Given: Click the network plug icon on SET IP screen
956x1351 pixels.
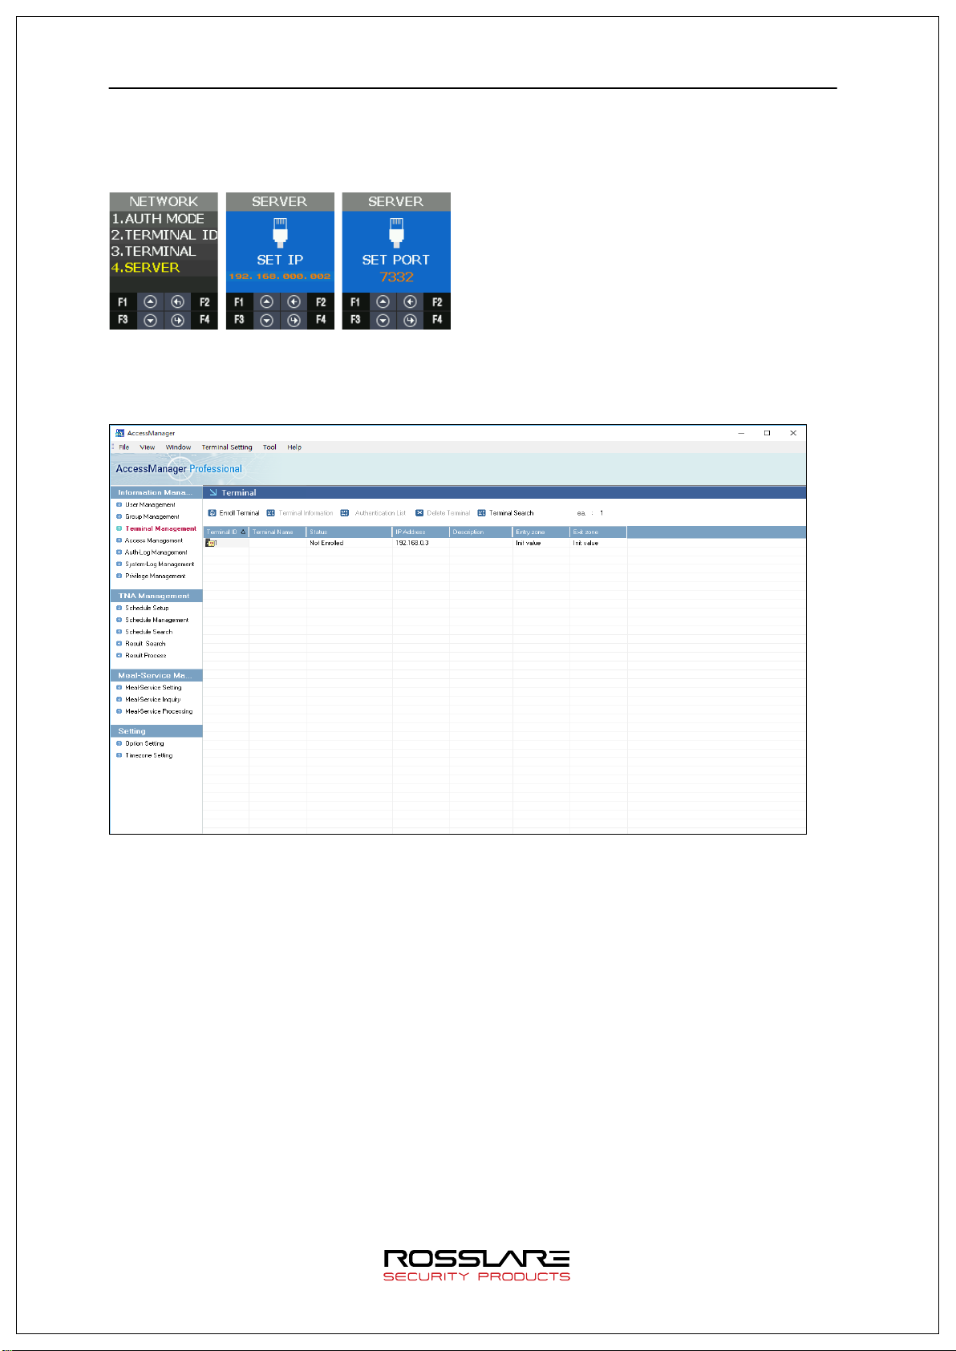Looking at the screenshot, I should [280, 233].
